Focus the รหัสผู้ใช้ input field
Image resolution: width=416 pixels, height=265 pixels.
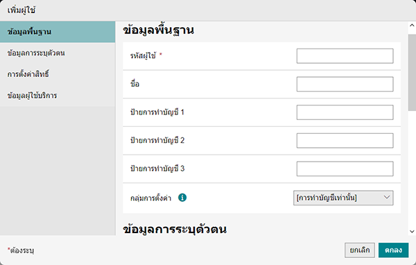[x=345, y=55]
